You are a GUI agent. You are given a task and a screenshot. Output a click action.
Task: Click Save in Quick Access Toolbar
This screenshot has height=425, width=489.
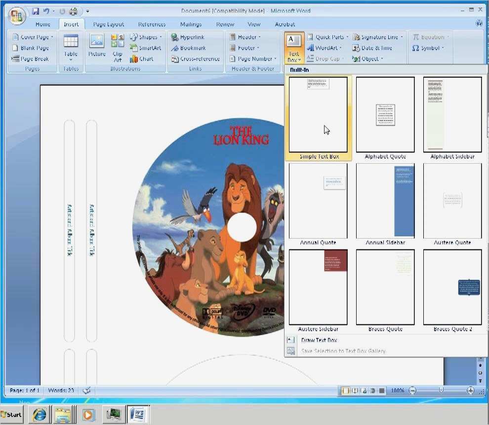[36, 11]
